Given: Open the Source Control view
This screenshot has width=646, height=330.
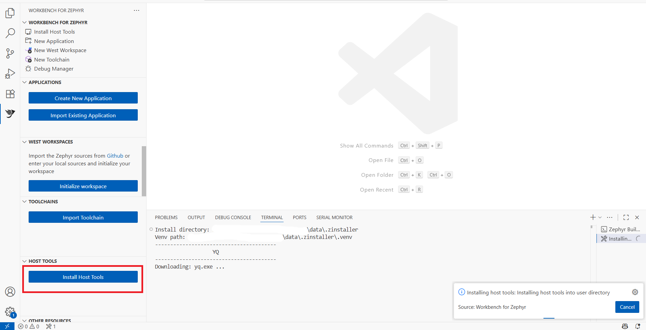Looking at the screenshot, I should pyautogui.click(x=10, y=53).
